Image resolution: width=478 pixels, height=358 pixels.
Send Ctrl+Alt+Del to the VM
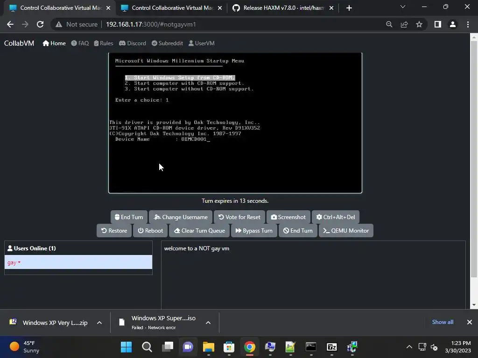click(x=335, y=217)
